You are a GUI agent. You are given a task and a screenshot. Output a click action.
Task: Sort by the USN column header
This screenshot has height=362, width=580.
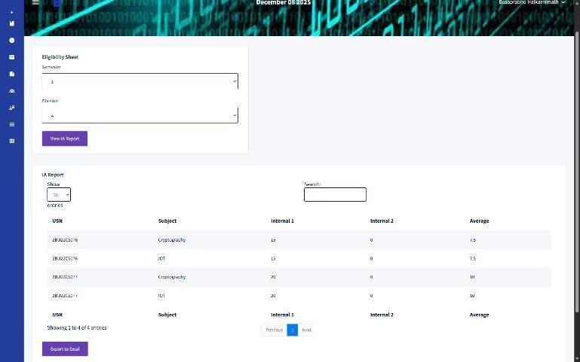point(57,221)
